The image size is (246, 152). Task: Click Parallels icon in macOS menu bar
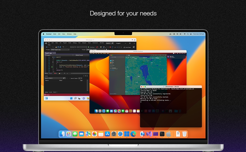point(177,34)
